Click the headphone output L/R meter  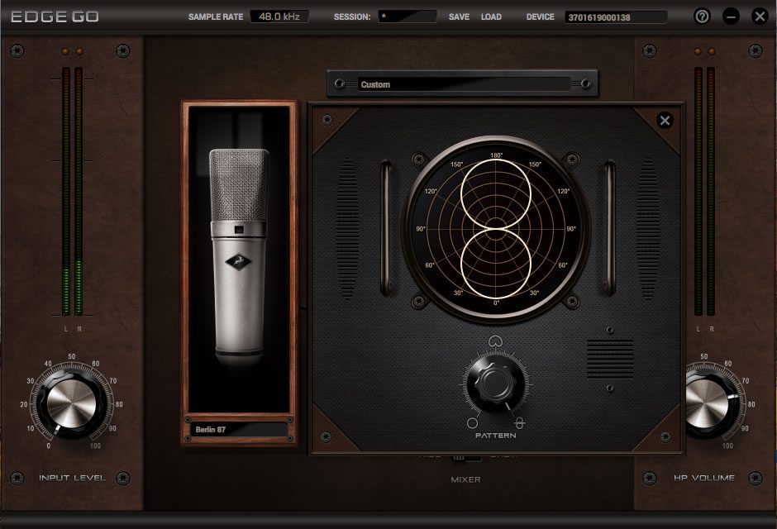pos(704,191)
